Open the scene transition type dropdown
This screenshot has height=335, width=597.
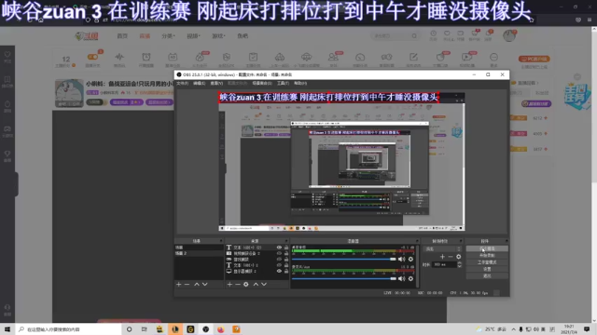point(442,249)
